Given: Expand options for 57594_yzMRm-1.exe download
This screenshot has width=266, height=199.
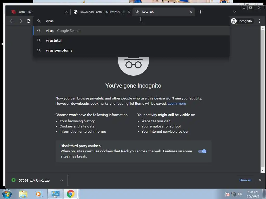Looking at the screenshot, I should pos(62,180).
